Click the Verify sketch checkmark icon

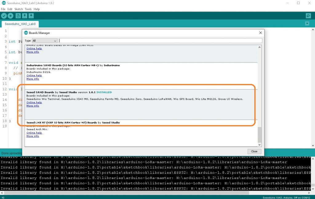pos(4,16)
